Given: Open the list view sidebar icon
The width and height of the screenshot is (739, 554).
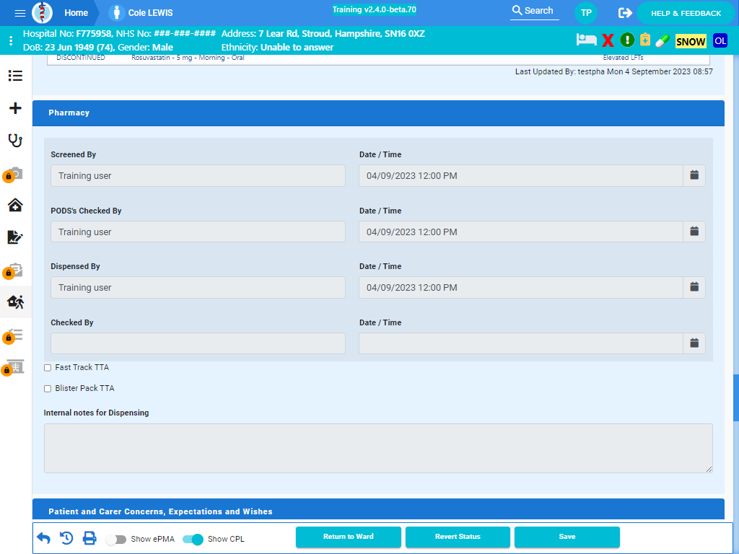Looking at the screenshot, I should 16,76.
